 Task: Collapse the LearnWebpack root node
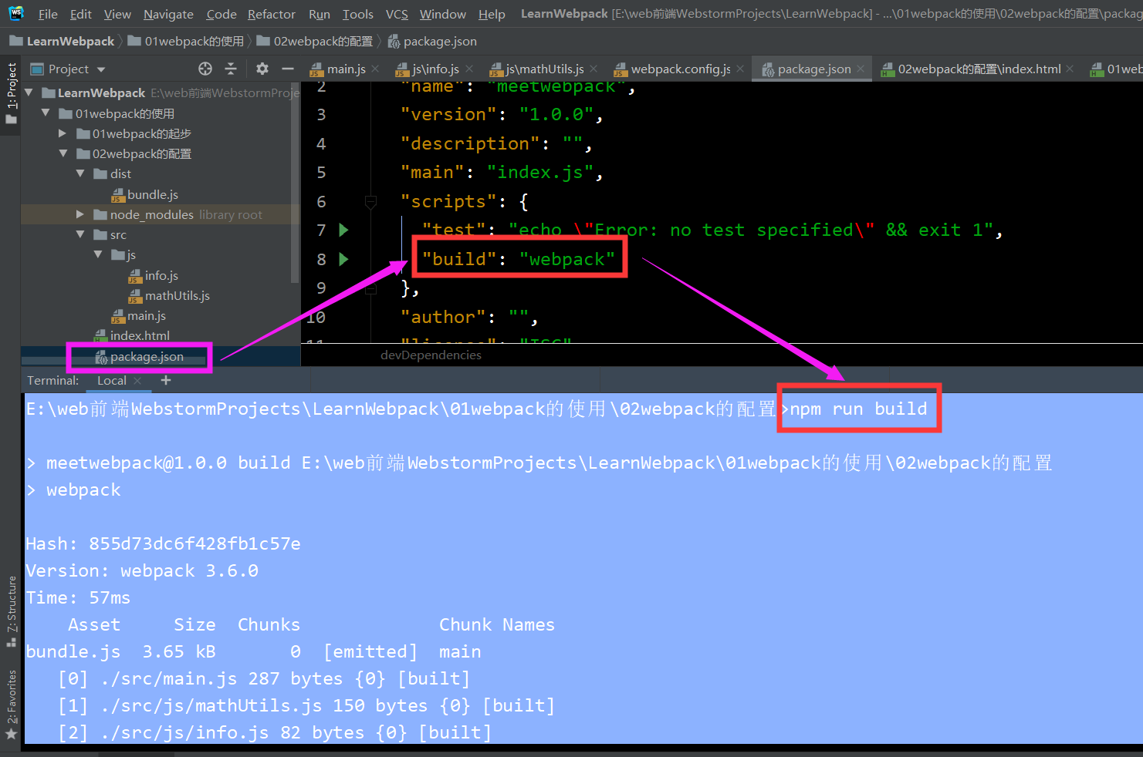pyautogui.click(x=29, y=93)
